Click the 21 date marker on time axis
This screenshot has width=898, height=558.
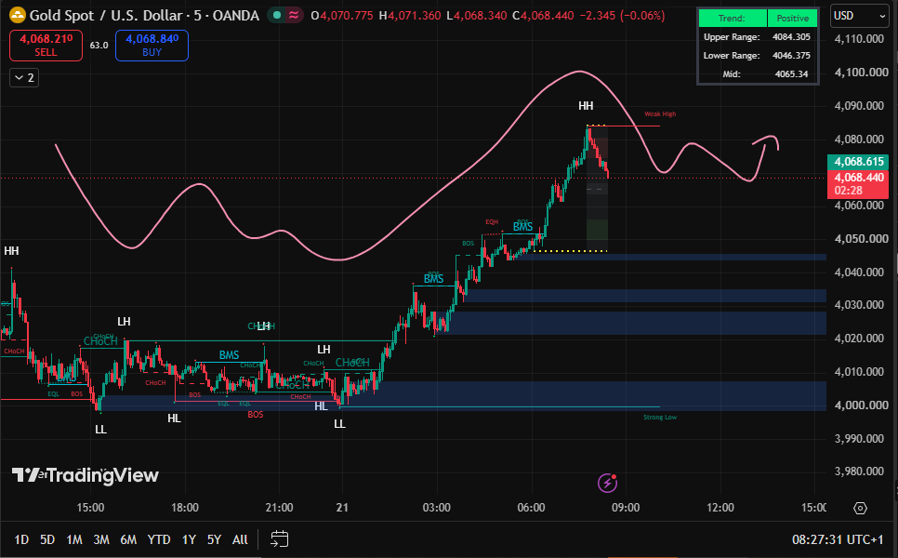tap(342, 508)
